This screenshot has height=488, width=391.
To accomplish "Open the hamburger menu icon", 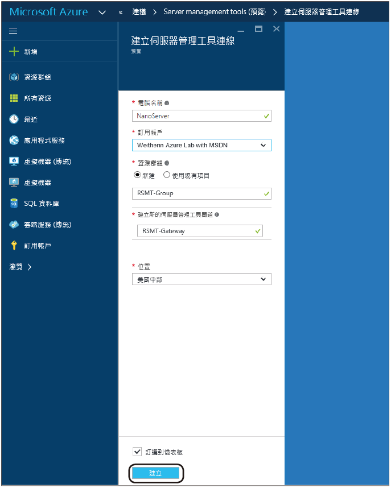I will point(13,31).
